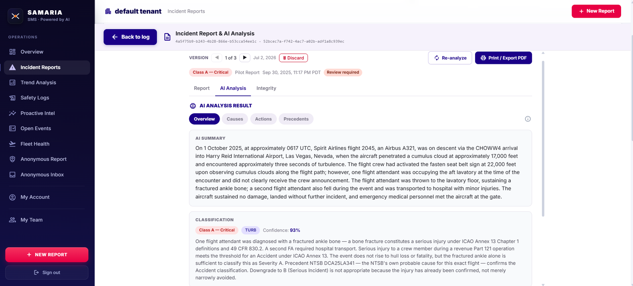Select the AI Analysis tab
This screenshot has height=286, width=633.
[233, 88]
